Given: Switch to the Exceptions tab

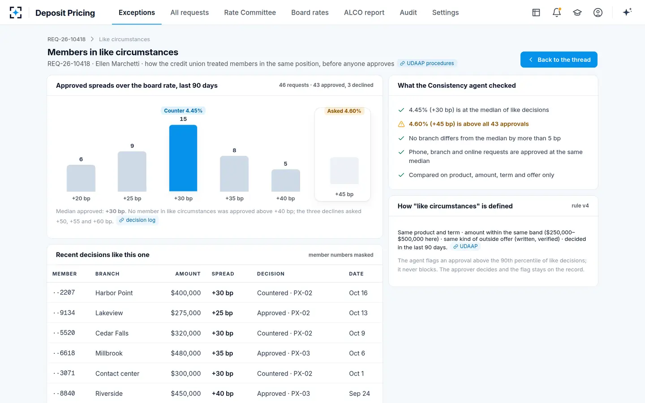Looking at the screenshot, I should click(x=137, y=13).
